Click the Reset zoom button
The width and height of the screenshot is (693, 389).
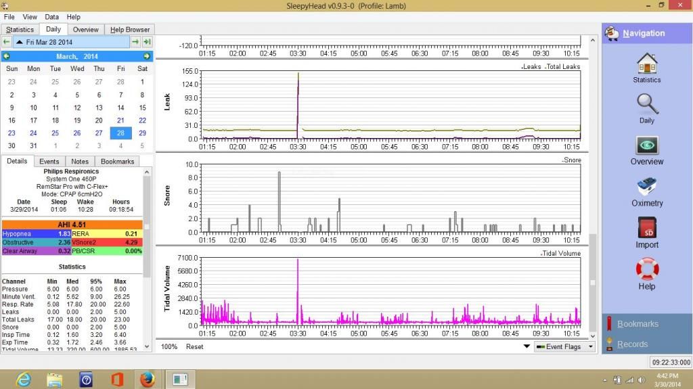[x=194, y=346]
